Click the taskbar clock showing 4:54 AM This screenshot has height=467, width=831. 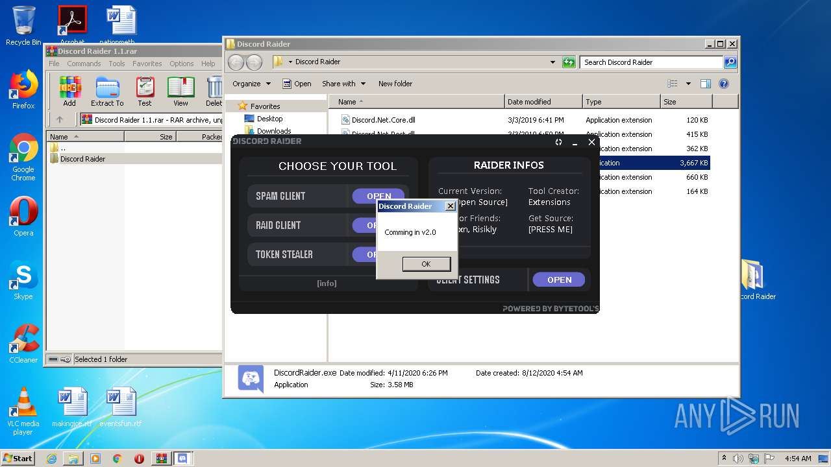pyautogui.click(x=797, y=459)
